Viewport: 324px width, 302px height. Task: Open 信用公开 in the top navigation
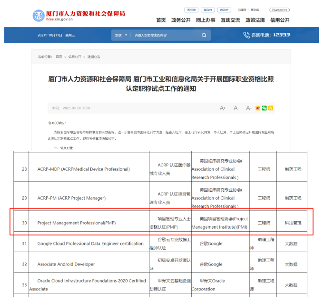280,20
